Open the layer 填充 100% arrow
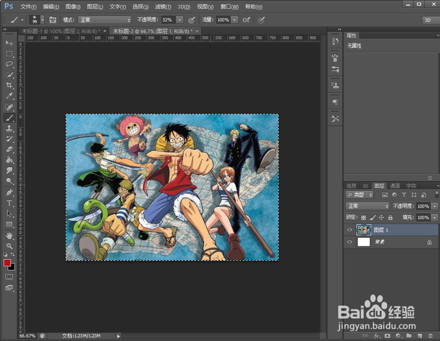 point(435,217)
